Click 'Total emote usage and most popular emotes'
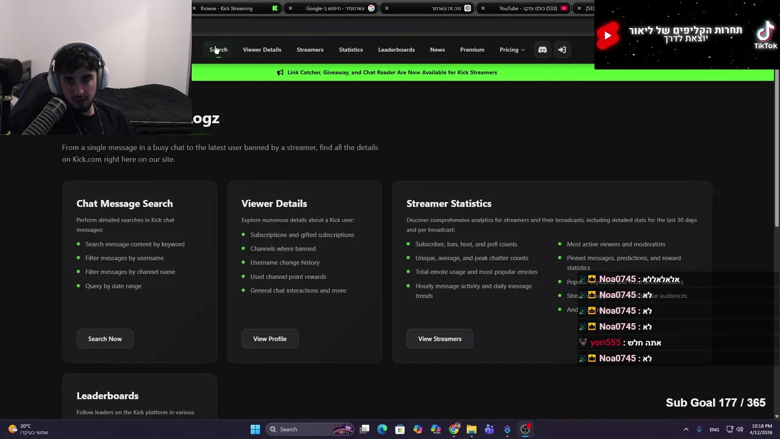The image size is (780, 439). click(477, 272)
